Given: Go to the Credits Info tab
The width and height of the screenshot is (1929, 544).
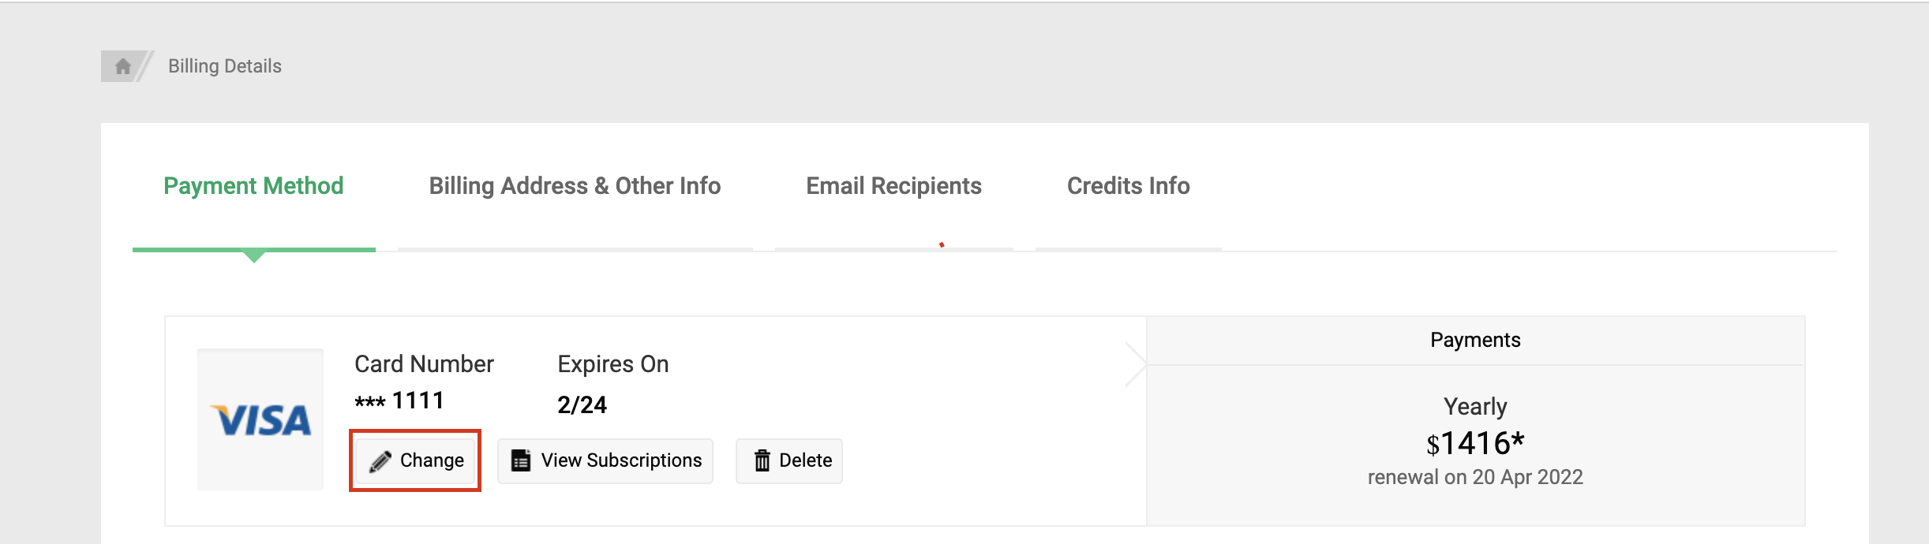Looking at the screenshot, I should (1128, 186).
